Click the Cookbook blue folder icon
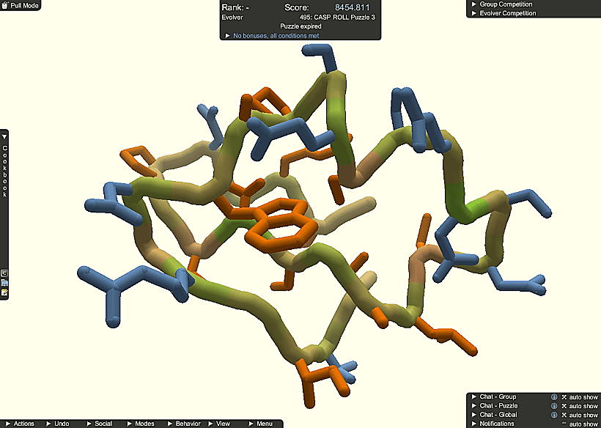 click(4, 283)
